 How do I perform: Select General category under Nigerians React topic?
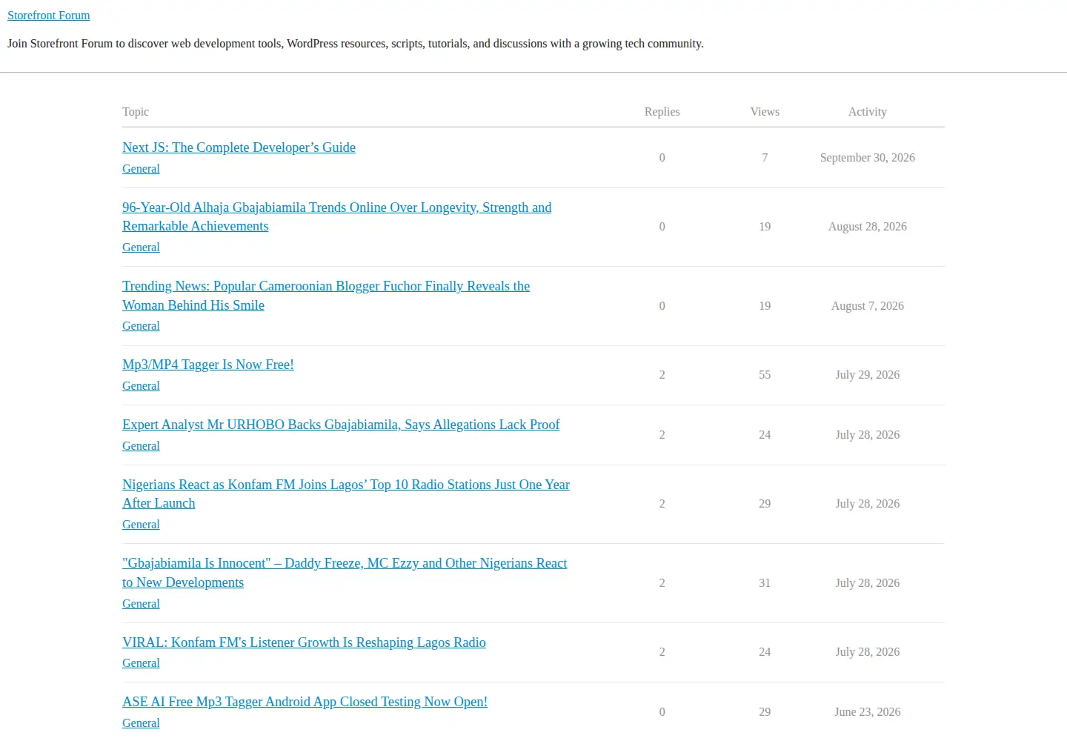[141, 525]
